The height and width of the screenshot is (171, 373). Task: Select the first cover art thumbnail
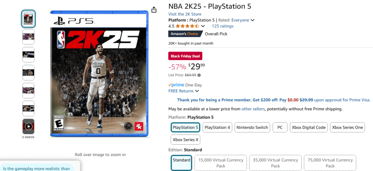(x=28, y=19)
